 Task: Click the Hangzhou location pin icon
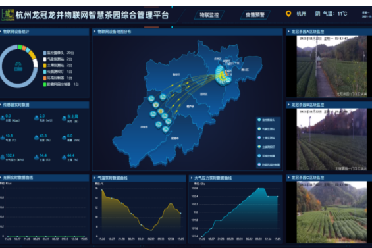click(x=288, y=14)
